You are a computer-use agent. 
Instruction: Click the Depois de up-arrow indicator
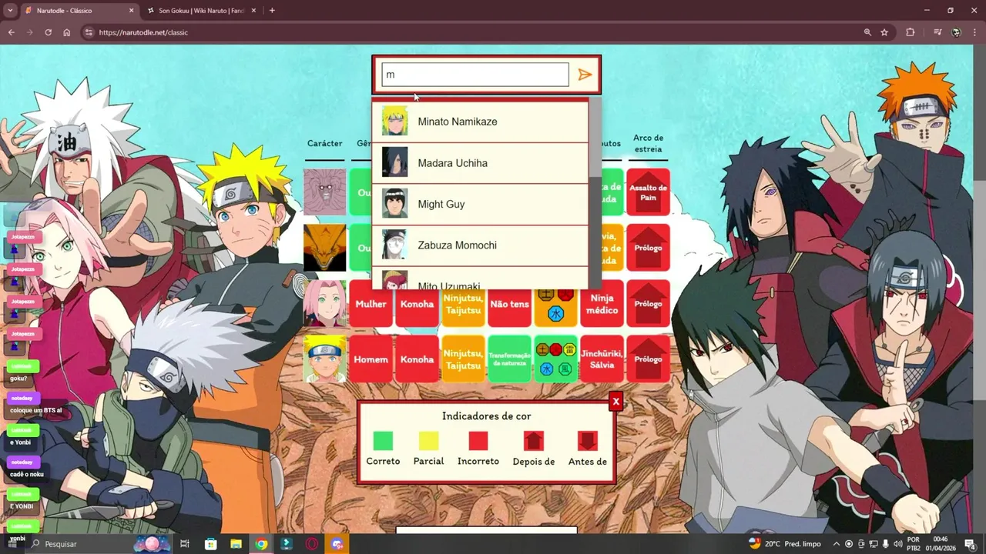coord(534,440)
